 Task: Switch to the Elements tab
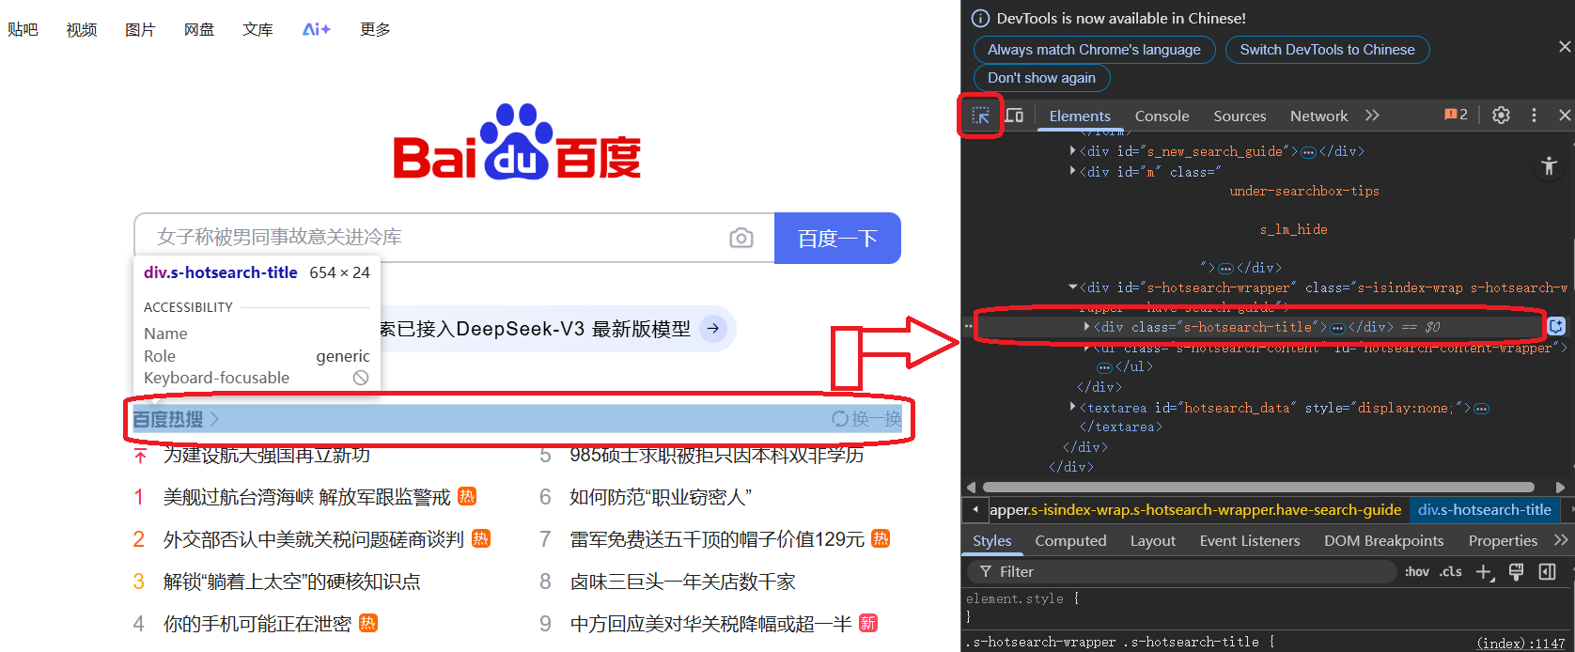(x=1080, y=116)
